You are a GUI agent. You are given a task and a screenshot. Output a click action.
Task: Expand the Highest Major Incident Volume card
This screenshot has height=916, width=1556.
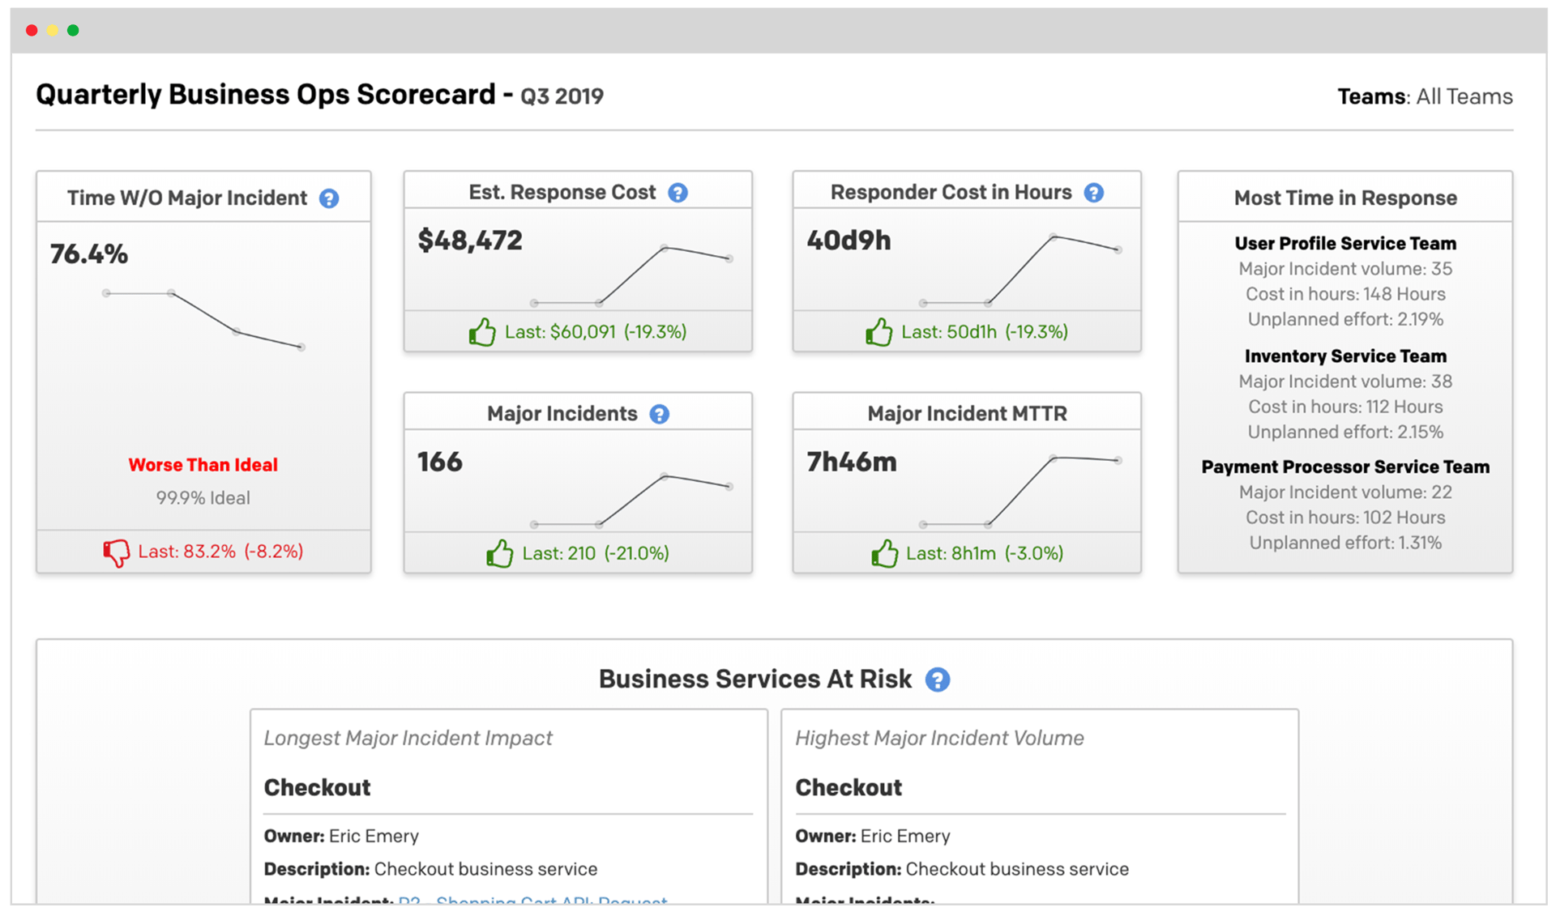pyautogui.click(x=939, y=738)
